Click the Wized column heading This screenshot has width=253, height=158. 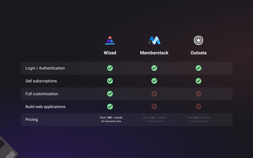pyautogui.click(x=110, y=53)
